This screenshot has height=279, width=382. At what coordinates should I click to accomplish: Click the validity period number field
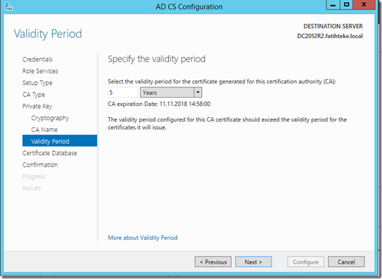tap(123, 92)
